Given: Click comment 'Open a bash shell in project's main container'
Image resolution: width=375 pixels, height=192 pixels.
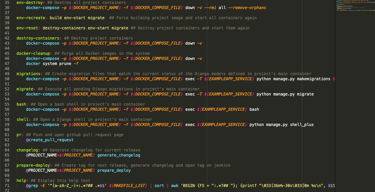Looking at the screenshot, I should (x=91, y=104).
